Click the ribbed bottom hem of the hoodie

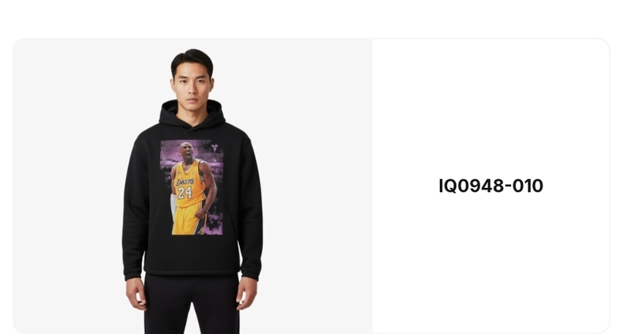tap(192, 271)
